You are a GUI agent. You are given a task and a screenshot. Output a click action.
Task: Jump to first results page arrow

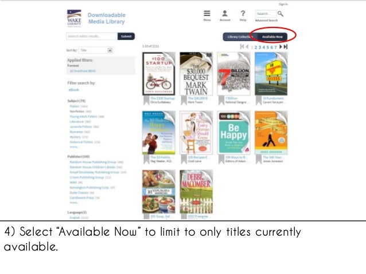coord(242,46)
